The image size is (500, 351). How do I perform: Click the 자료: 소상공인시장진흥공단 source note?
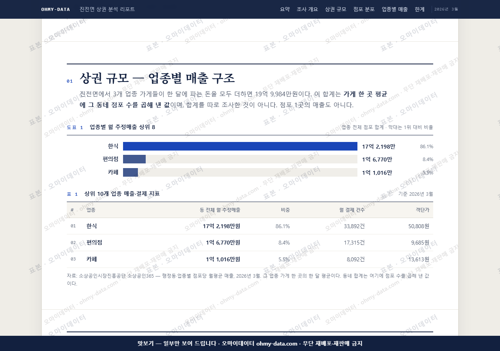pos(250,279)
